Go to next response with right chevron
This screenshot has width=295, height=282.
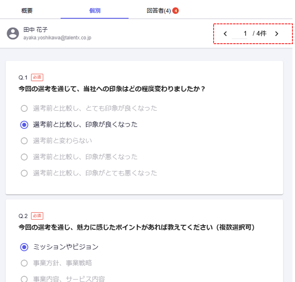click(277, 34)
